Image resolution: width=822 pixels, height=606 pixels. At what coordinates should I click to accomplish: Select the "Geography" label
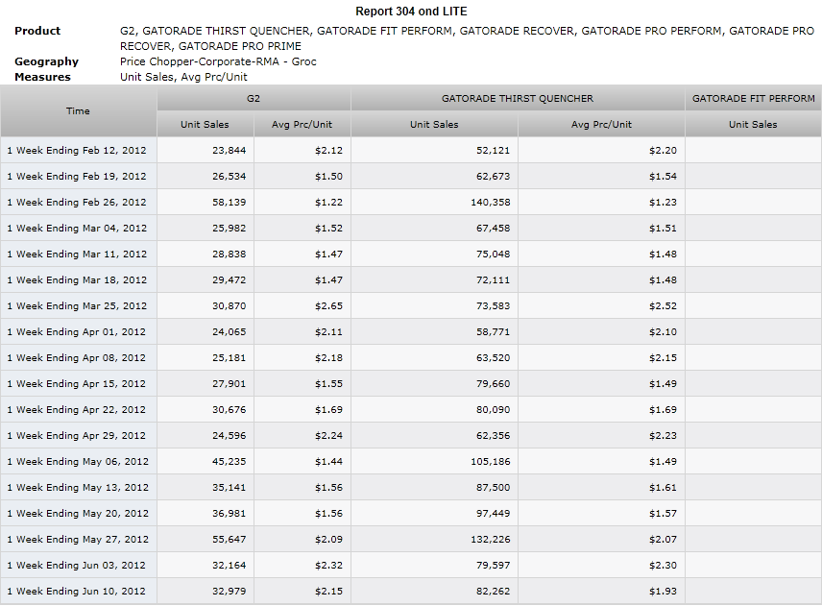point(46,61)
